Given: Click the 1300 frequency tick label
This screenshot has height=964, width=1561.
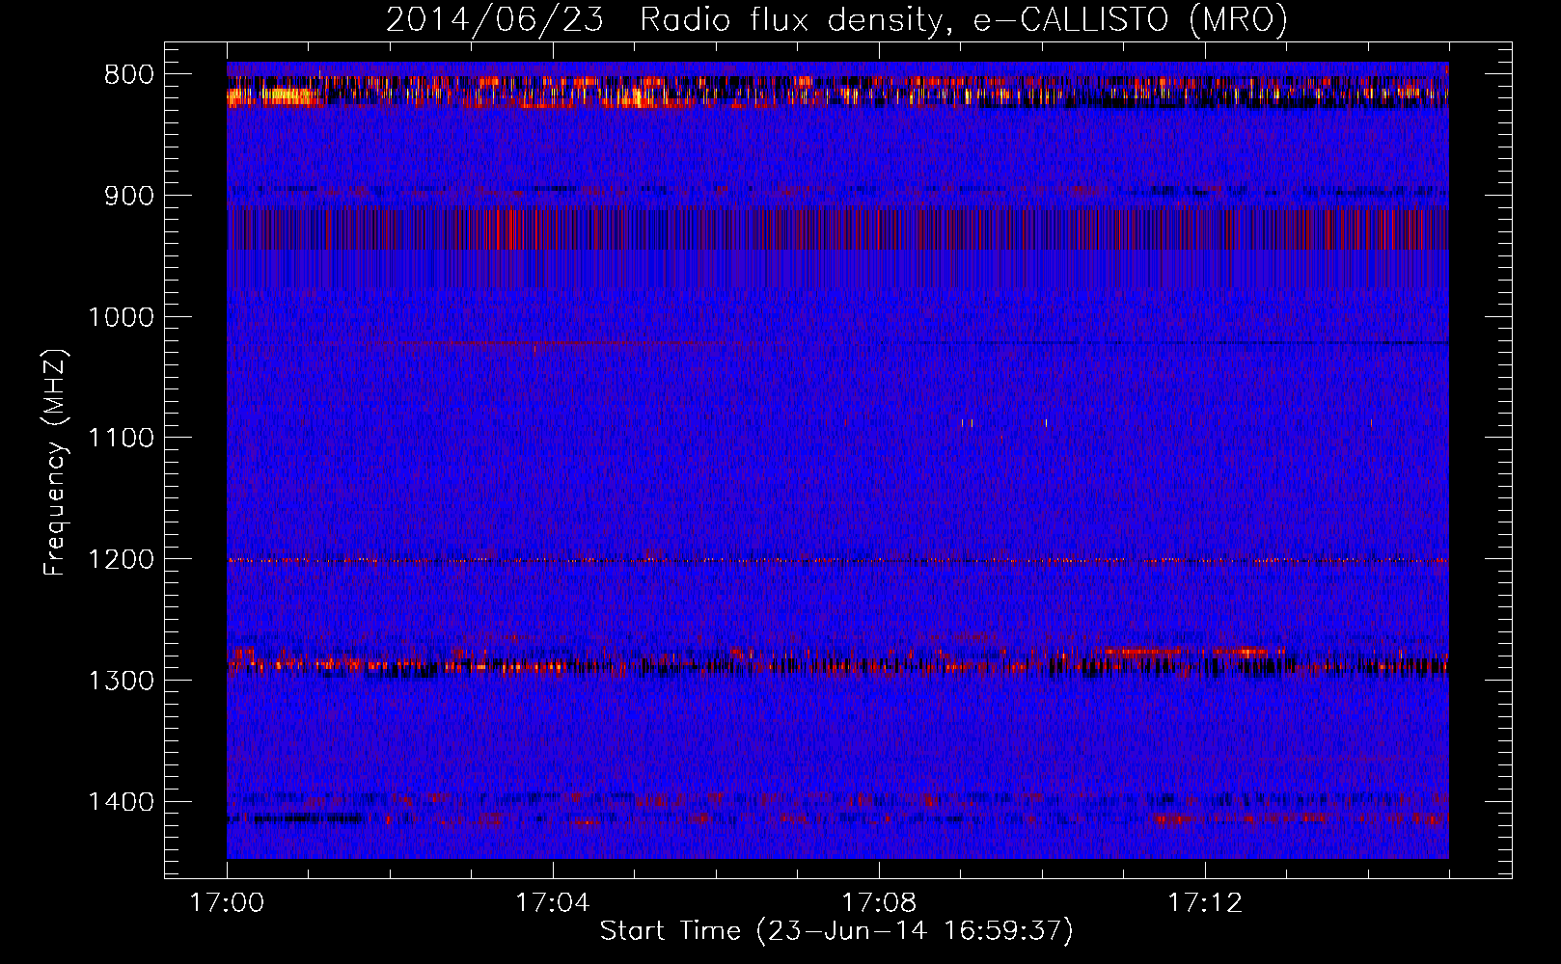Looking at the screenshot, I should (121, 681).
